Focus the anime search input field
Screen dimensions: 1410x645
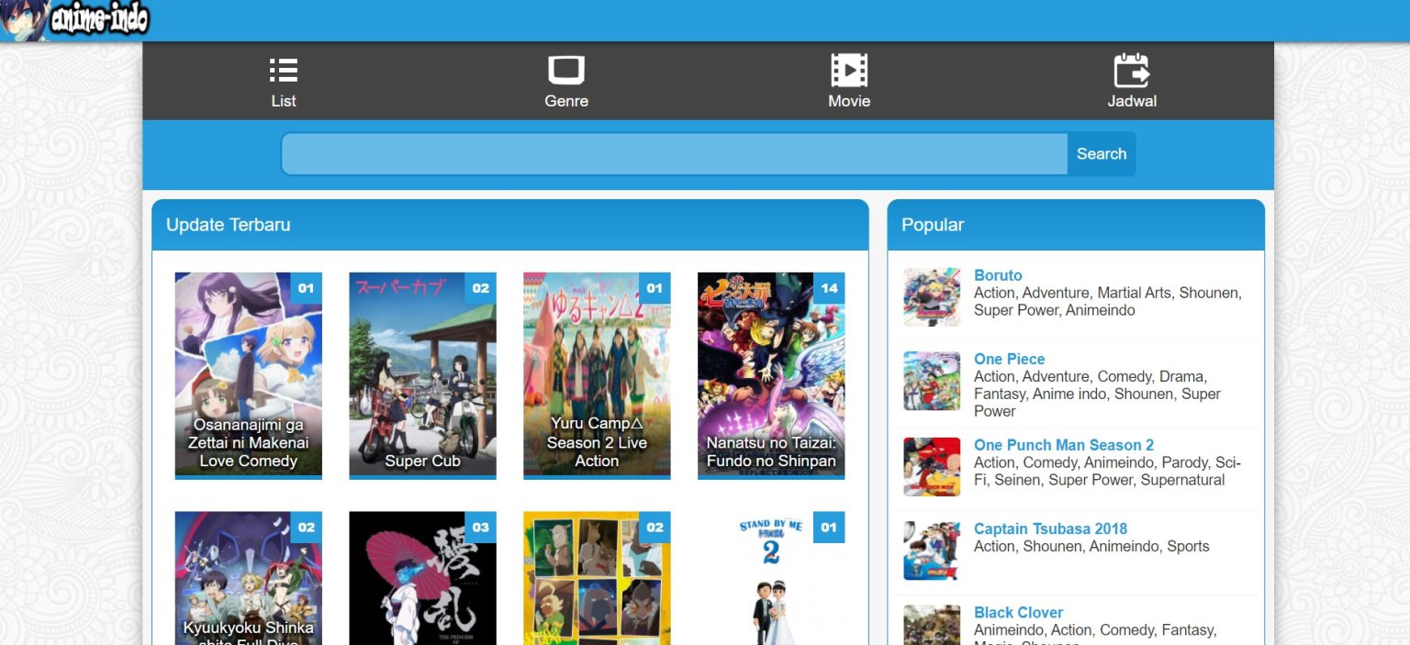point(674,154)
